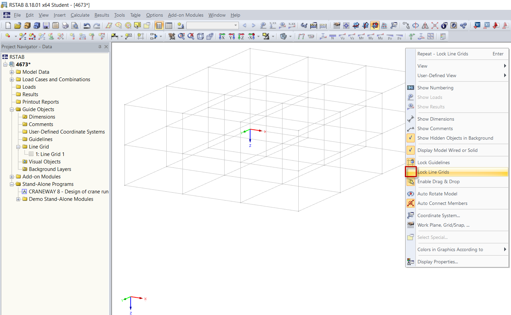The height and width of the screenshot is (315, 511).
Task: Click the Print toolbar icon
Action: [x=65, y=25]
